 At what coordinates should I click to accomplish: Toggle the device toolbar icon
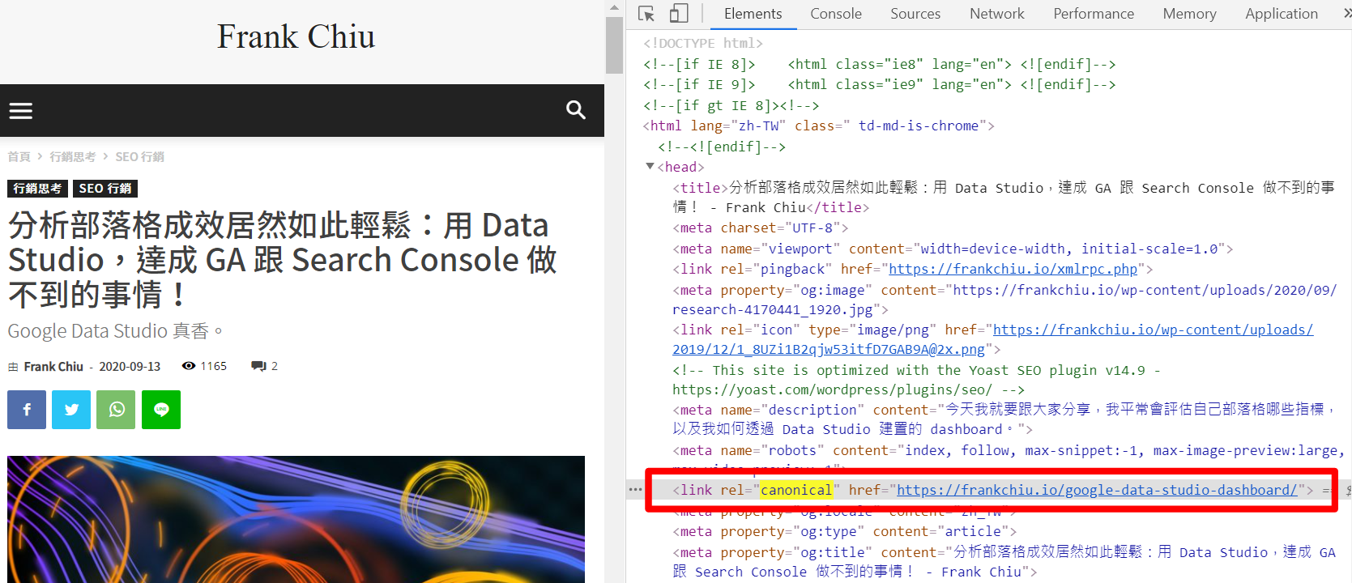(679, 14)
